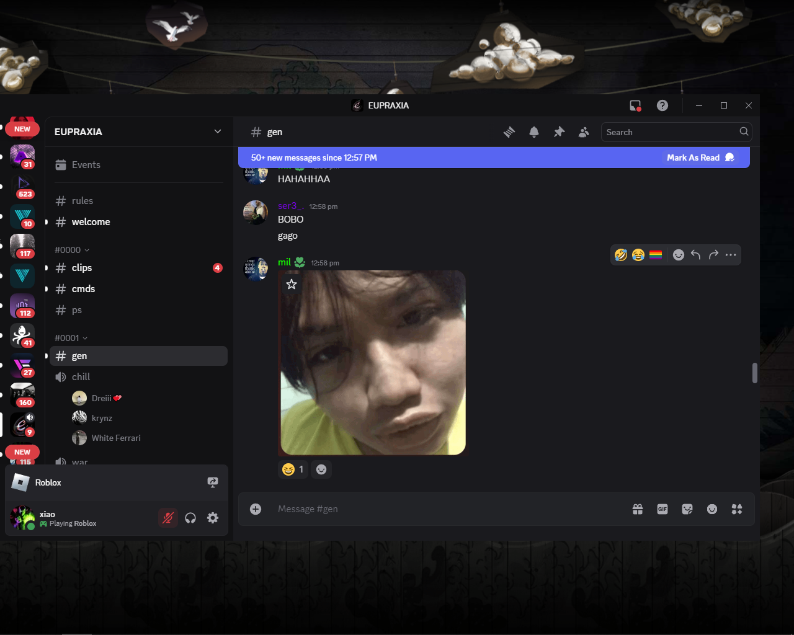This screenshot has height=635, width=794.
Task: Toggle the grinning emoji reaction count
Action: 293,469
